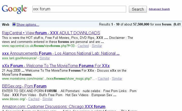Click the plus icon beside Show options
182x111 pixels.
[14, 24]
